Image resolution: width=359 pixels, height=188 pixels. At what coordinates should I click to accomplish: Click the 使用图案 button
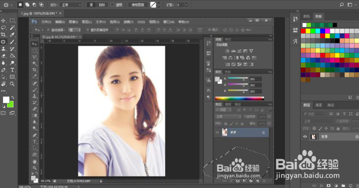pos(138,5)
